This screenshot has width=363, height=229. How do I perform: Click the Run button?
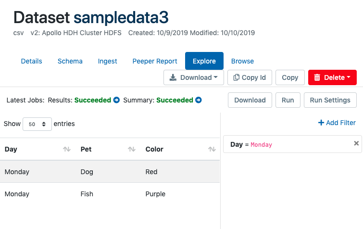(x=288, y=100)
